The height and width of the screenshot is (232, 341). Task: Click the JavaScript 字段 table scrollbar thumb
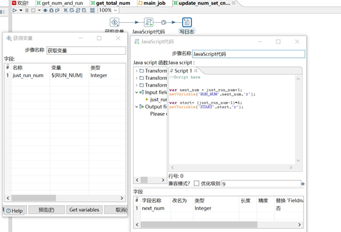(199, 225)
